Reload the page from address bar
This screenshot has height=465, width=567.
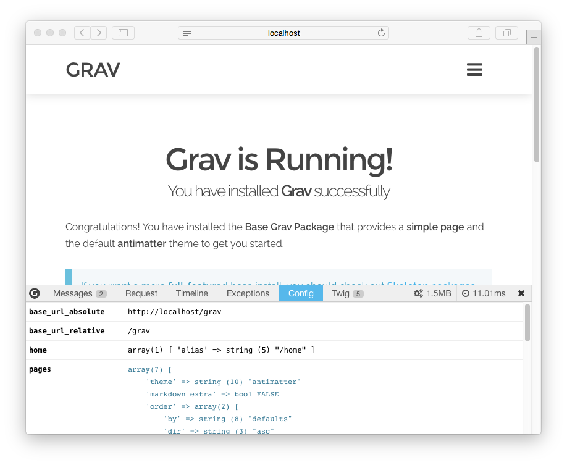point(381,33)
